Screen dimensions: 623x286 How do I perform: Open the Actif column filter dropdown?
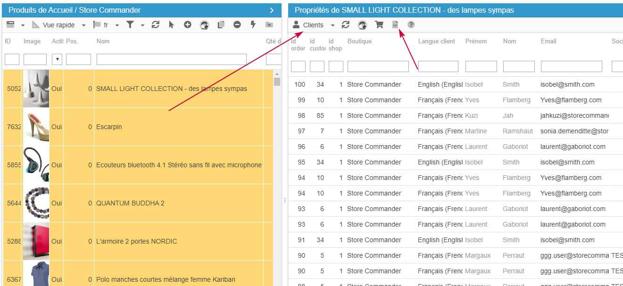coord(57,59)
